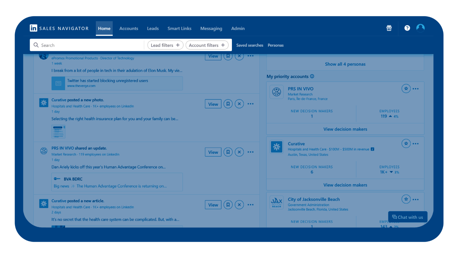457x257 pixels.
Task: Click the LinkedIn Sales Navigator logo
Action: pyautogui.click(x=59, y=28)
